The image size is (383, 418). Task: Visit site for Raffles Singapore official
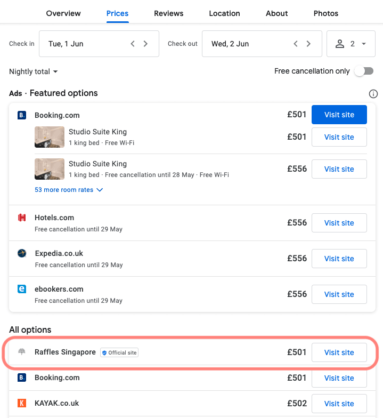pos(339,352)
